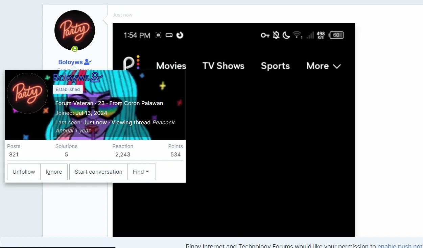The image size is (423, 248).
Task: Open Boloyws username link under post avatar
Action: coord(70,62)
